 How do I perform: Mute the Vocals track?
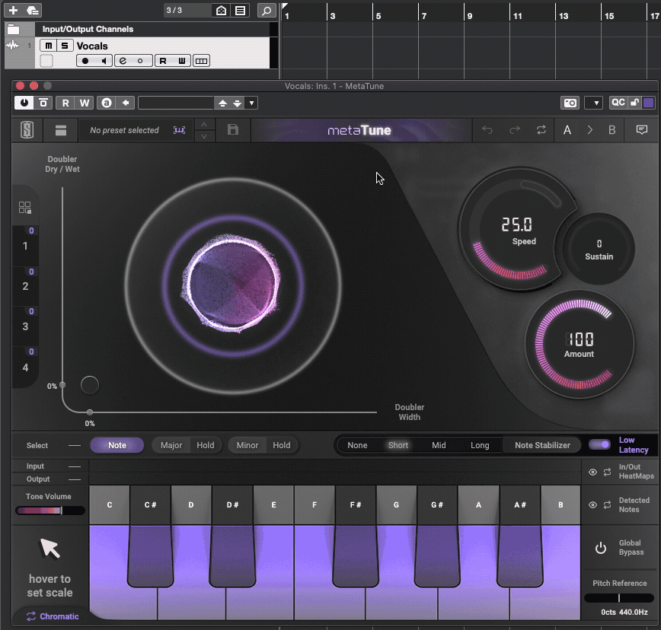tap(49, 46)
